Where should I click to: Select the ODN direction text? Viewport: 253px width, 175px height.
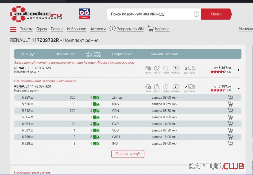point(116,111)
